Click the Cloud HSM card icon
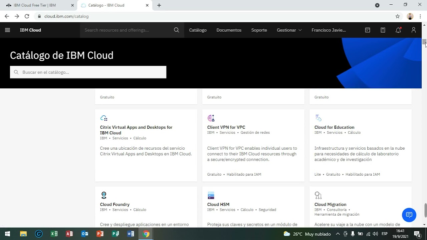The height and width of the screenshot is (240, 427). tap(211, 195)
